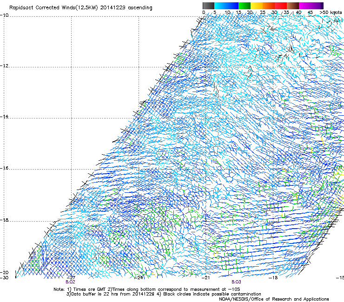This screenshot has width=344, height=302.
Task: Click the "20" legend scale label
Action: point(250,13)
